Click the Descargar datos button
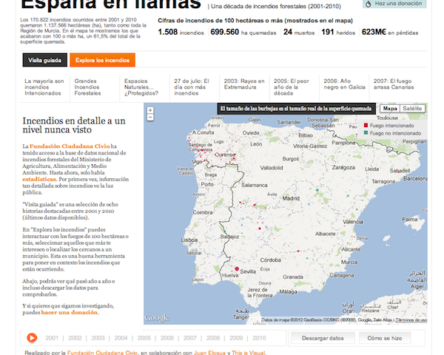 click(x=323, y=338)
